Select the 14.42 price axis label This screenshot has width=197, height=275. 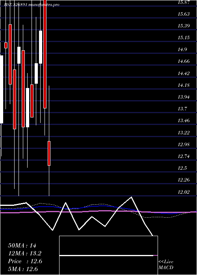point(184,73)
